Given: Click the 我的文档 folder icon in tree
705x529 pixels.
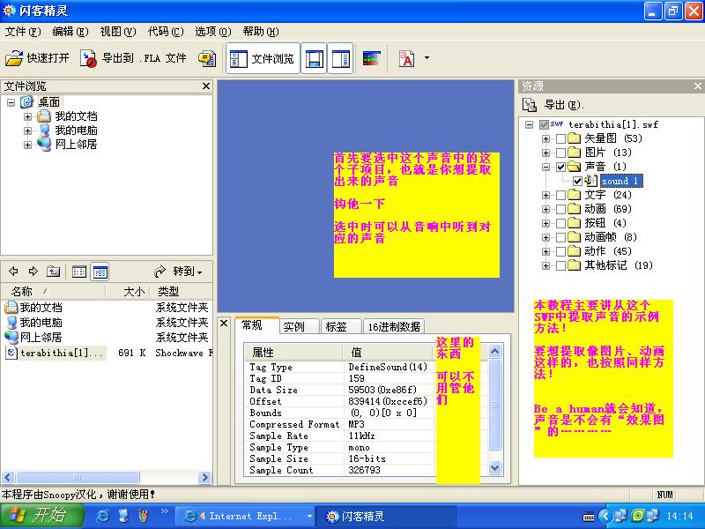Looking at the screenshot, I should pyautogui.click(x=43, y=116).
